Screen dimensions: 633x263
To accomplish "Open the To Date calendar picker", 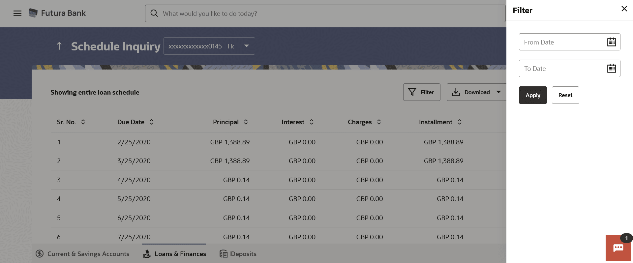I will (x=612, y=69).
